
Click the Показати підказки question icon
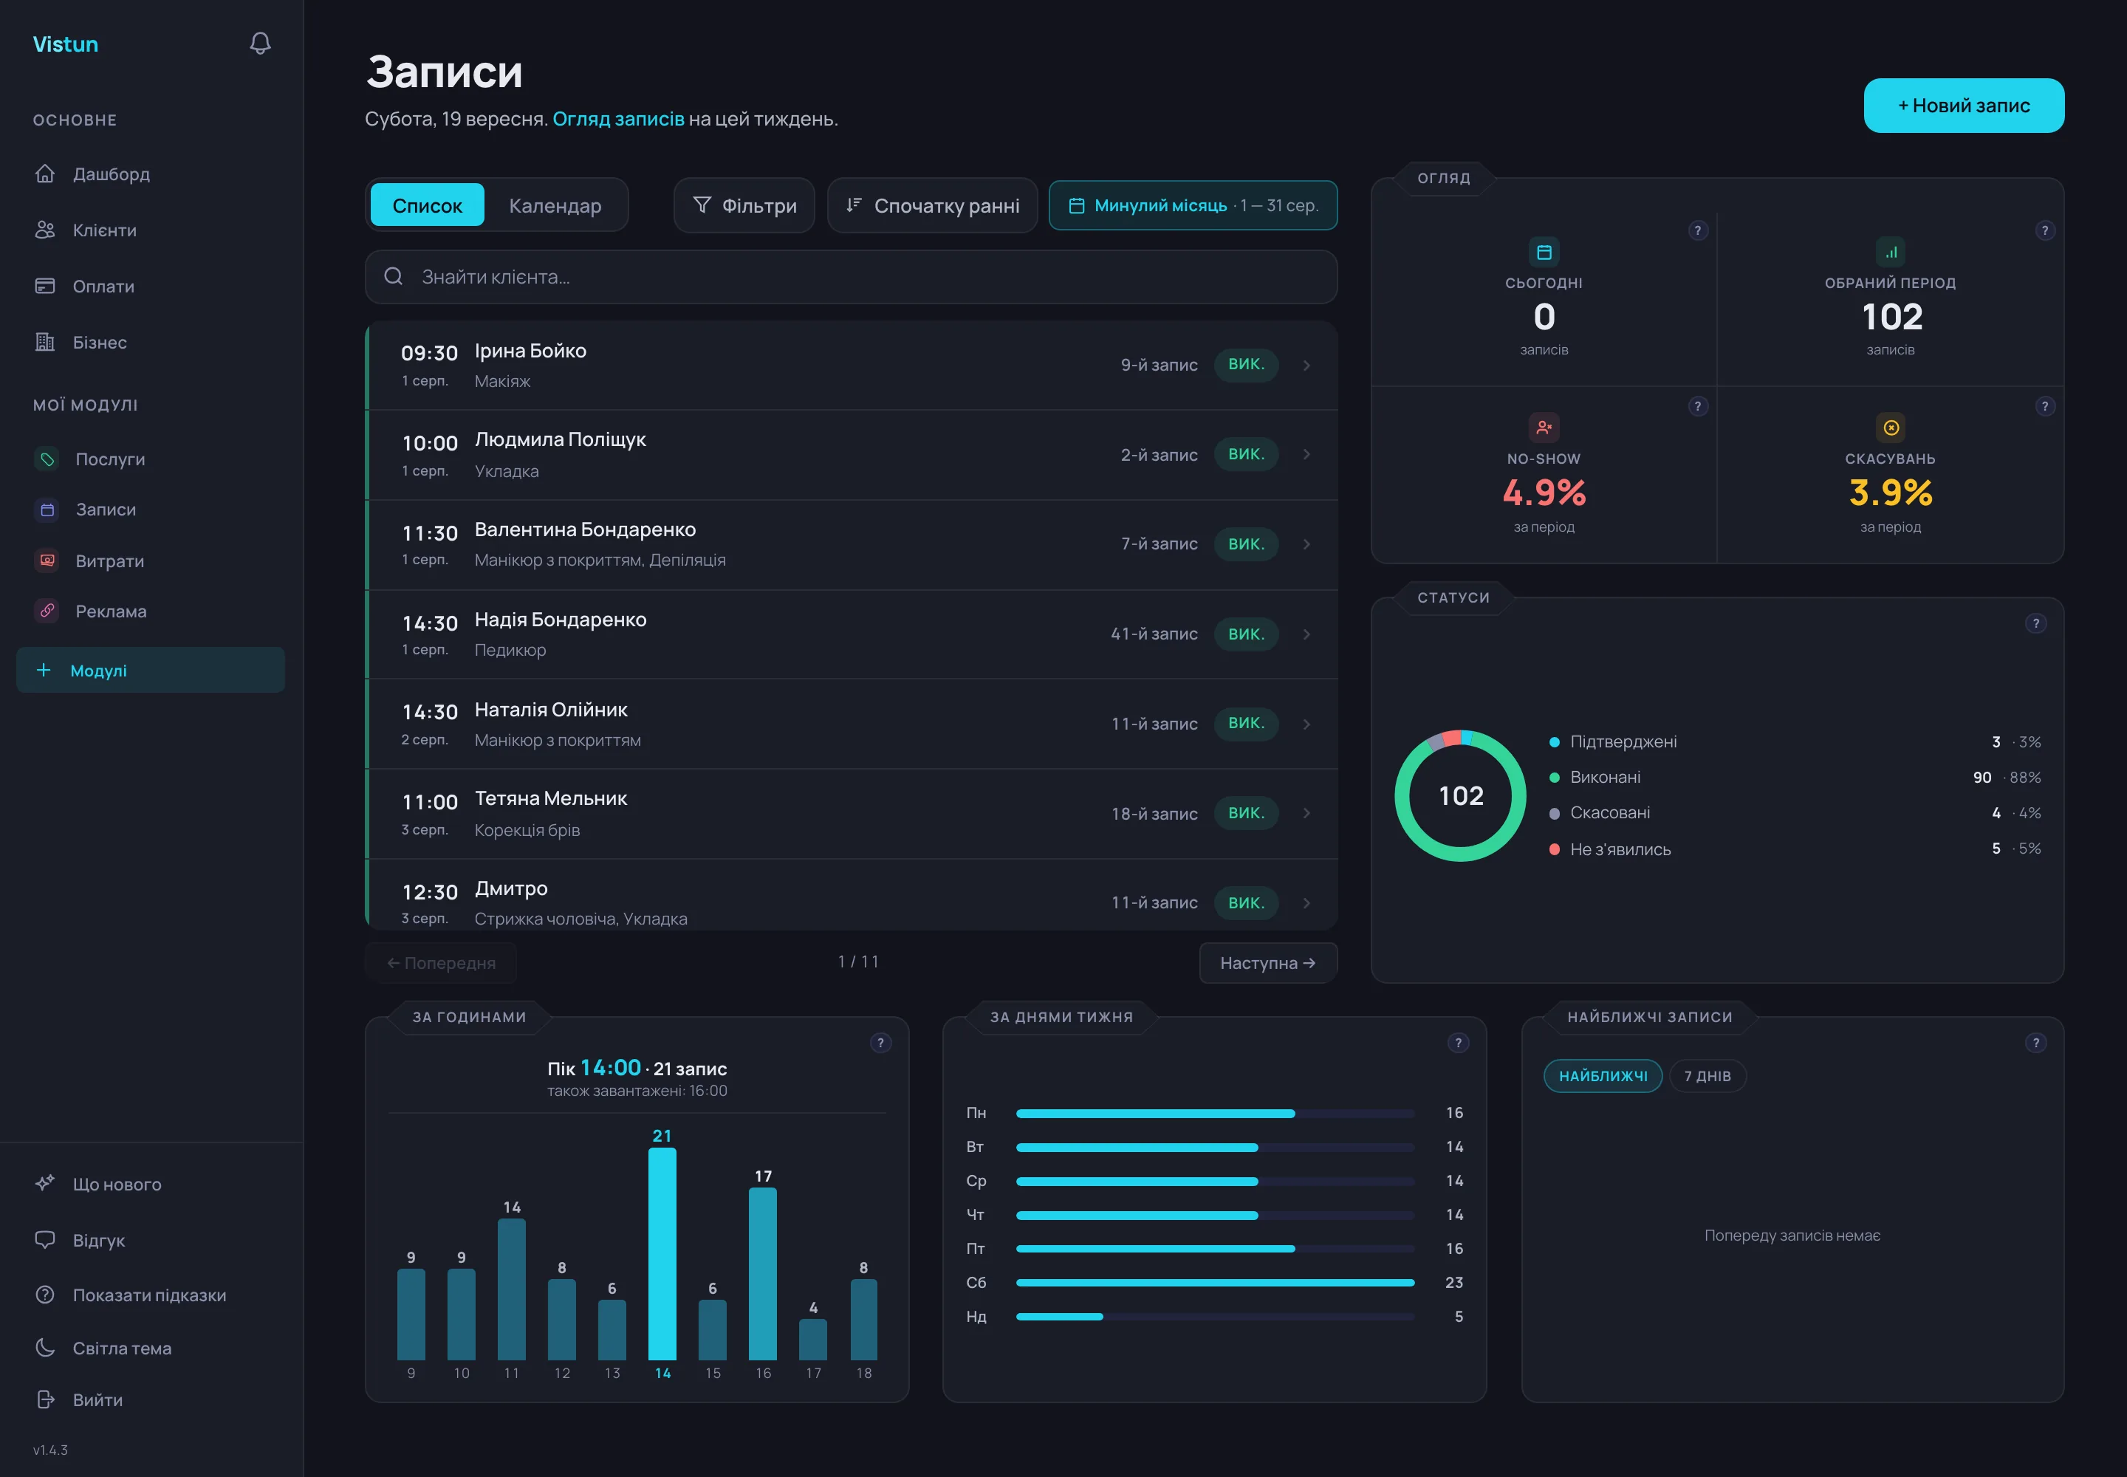click(44, 1295)
